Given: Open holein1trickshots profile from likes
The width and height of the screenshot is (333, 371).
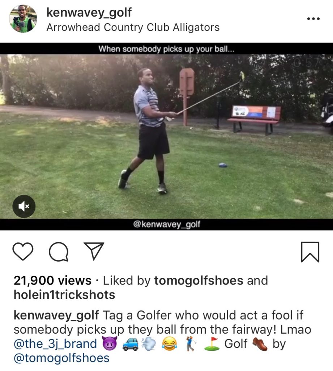Looking at the screenshot, I should pyautogui.click(x=64, y=295).
